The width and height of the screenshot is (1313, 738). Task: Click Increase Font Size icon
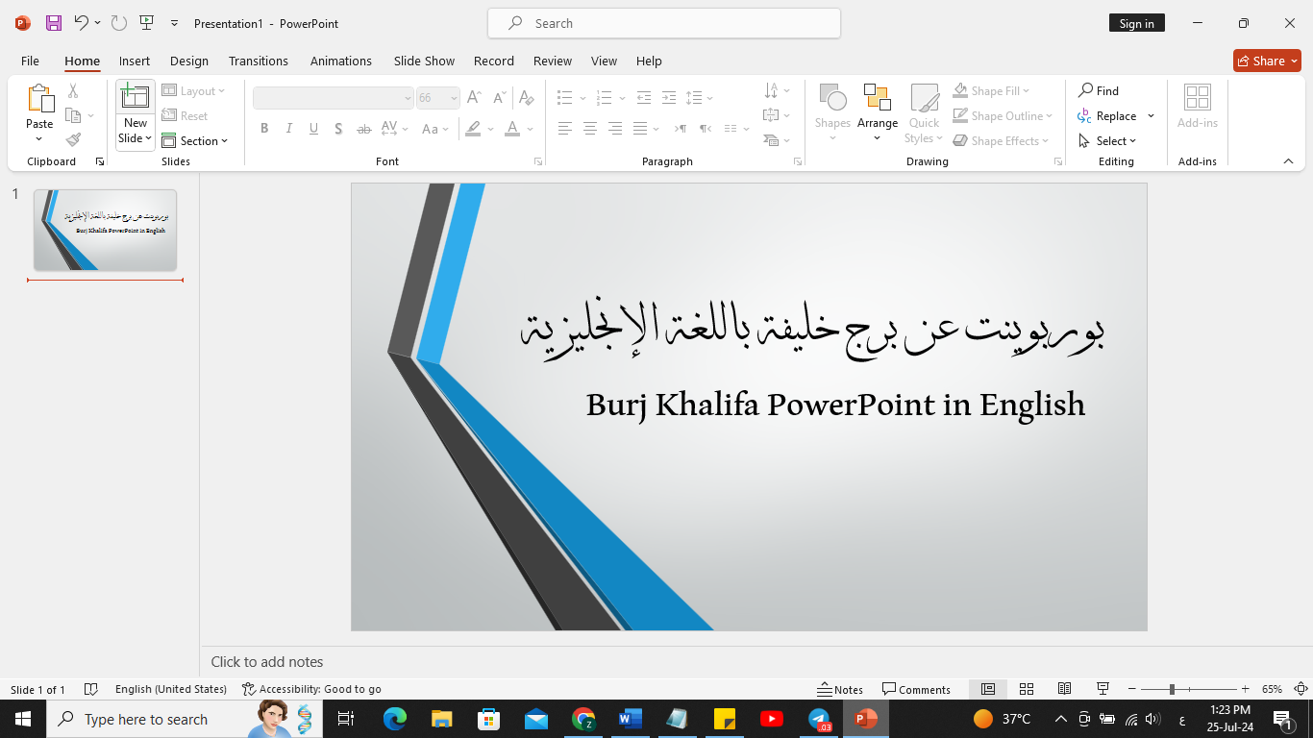click(x=475, y=98)
